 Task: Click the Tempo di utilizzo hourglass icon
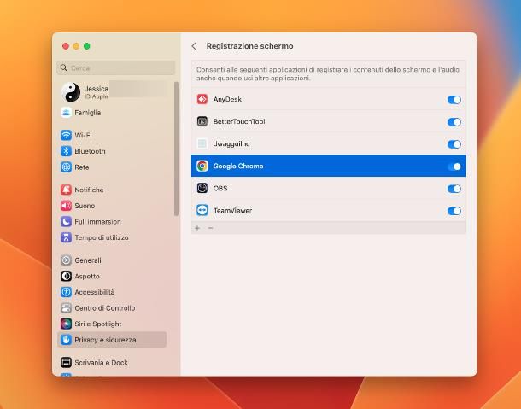click(x=66, y=237)
